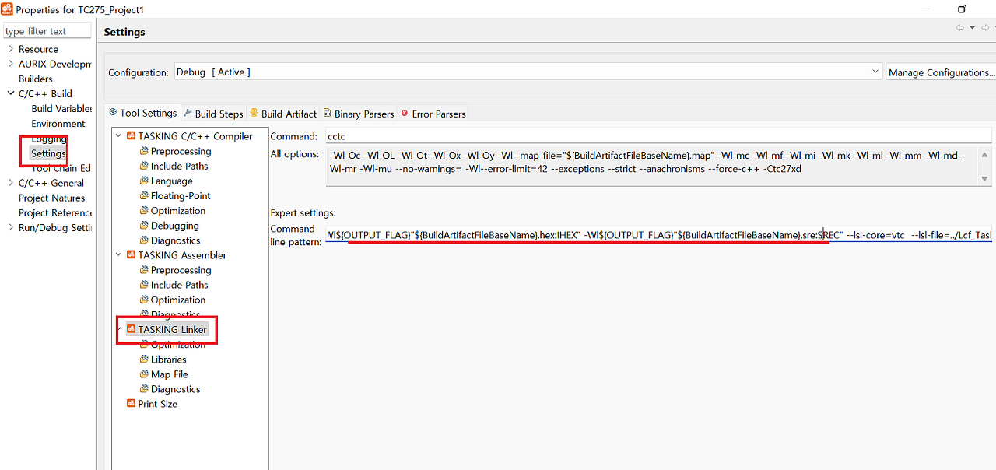Select Language under TASKING C/C++ Compiler

pyautogui.click(x=172, y=181)
